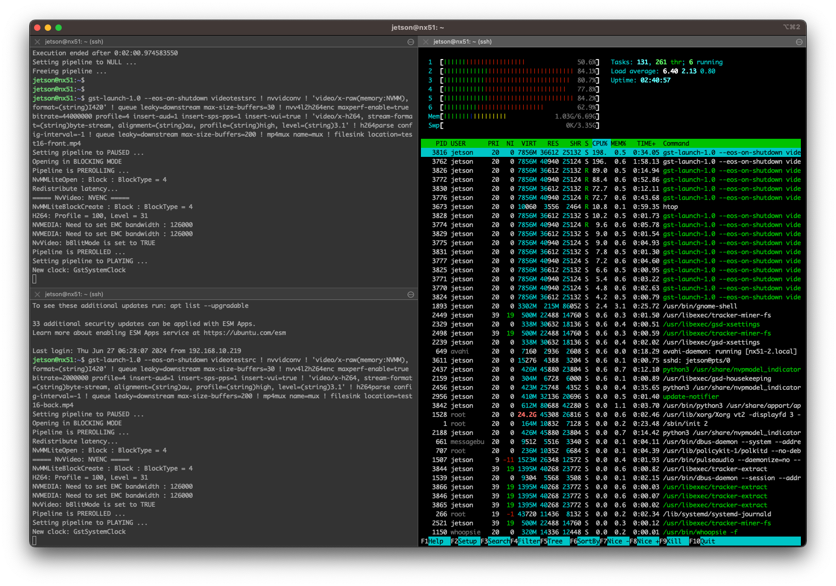Open the options icon of the bottom-left pane
This screenshot has width=836, height=586.
(x=410, y=294)
